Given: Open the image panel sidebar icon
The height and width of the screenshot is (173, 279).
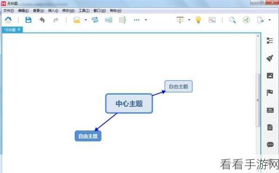Looking at the screenshot, I should coord(270,75).
